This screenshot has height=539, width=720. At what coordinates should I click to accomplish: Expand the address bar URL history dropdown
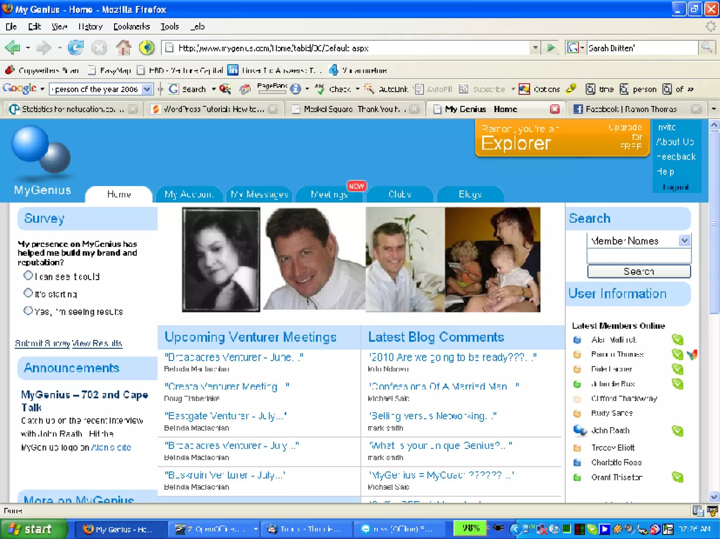(x=535, y=48)
